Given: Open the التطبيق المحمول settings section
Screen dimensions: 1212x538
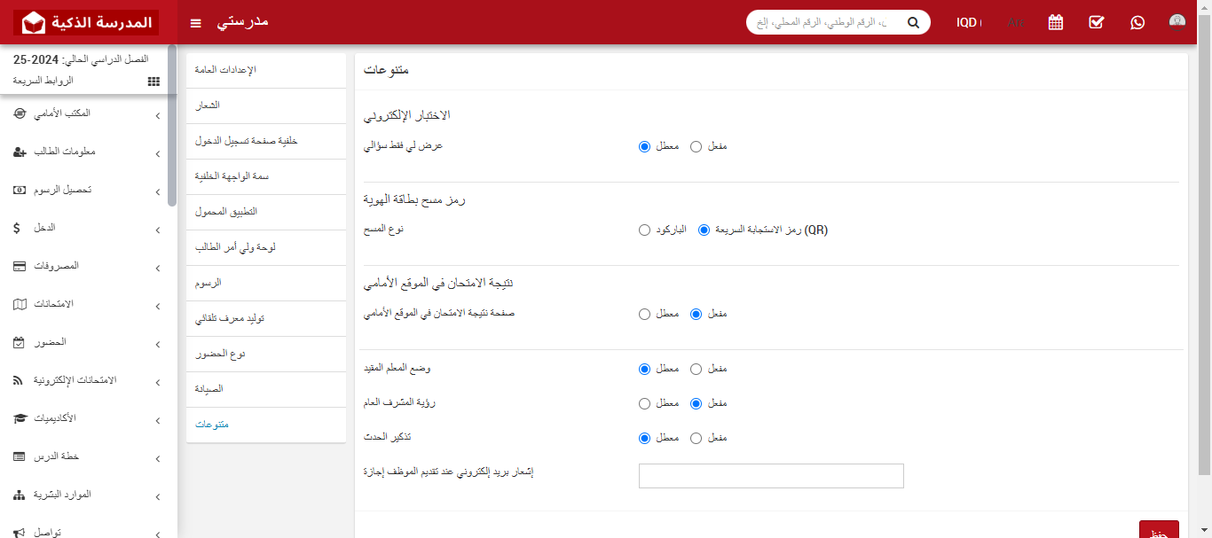Looking at the screenshot, I should (x=266, y=212).
